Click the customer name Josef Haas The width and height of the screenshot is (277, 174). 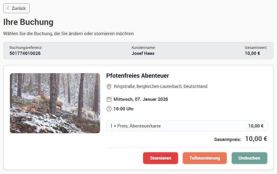point(143,53)
